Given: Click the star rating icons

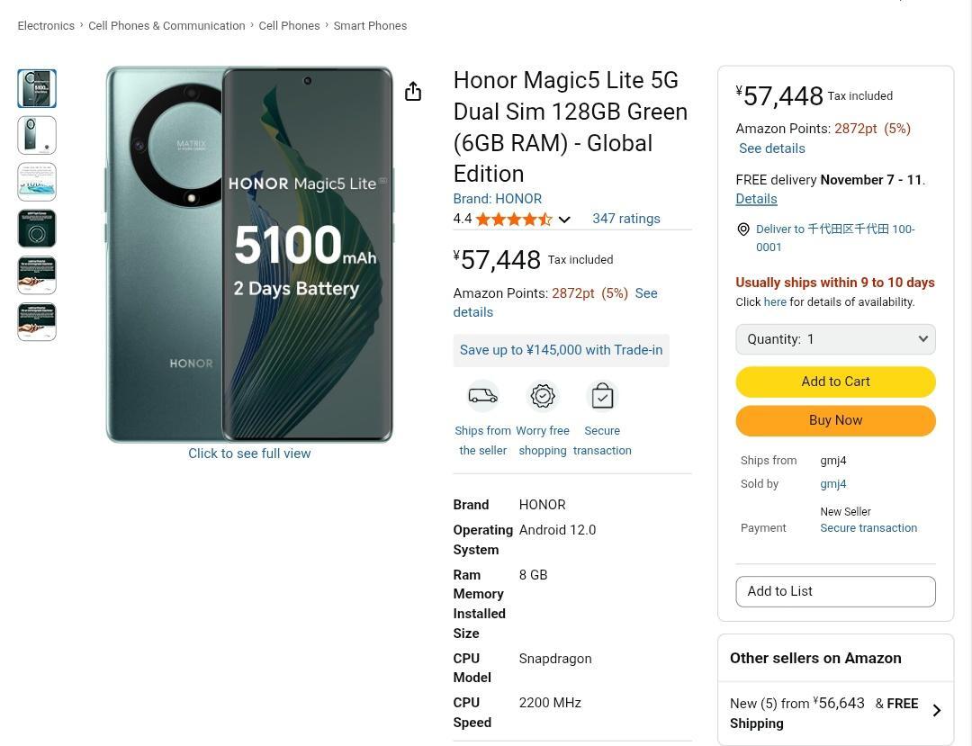Looking at the screenshot, I should tap(514, 219).
